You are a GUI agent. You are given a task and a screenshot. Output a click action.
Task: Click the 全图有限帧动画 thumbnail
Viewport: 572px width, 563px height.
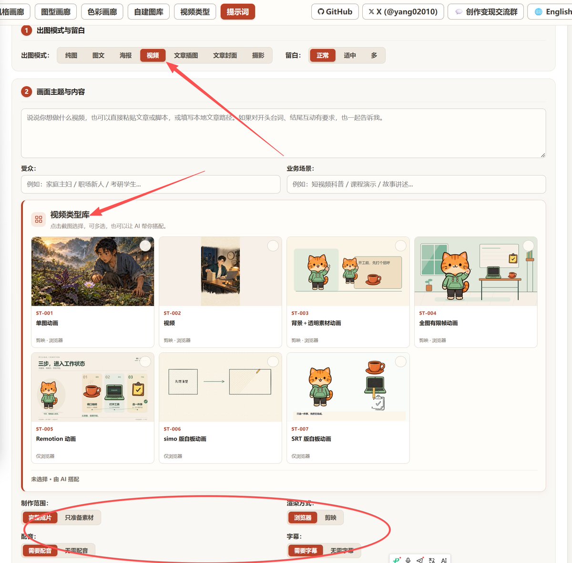[x=476, y=271]
